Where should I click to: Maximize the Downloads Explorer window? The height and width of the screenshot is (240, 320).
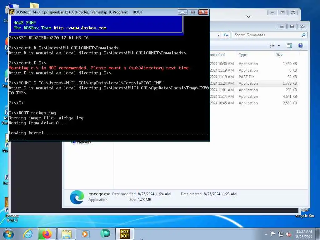[292, 27]
